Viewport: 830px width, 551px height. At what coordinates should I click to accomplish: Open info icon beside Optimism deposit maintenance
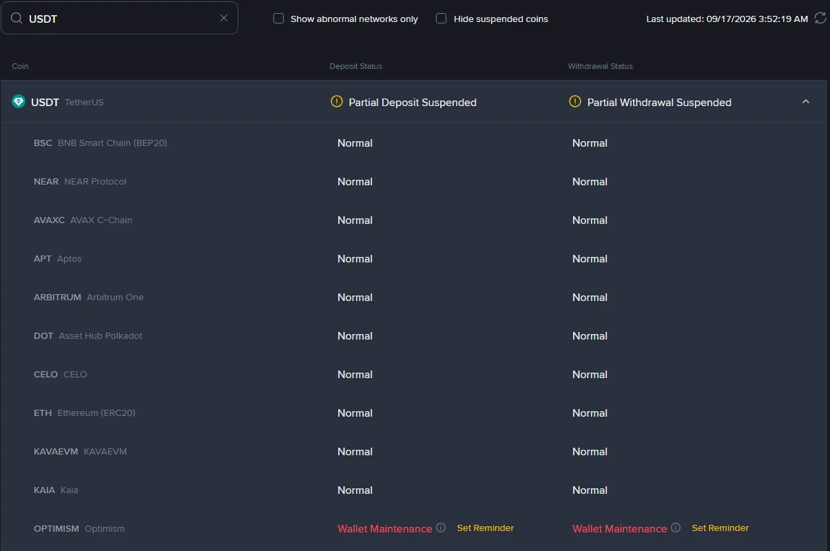click(441, 528)
